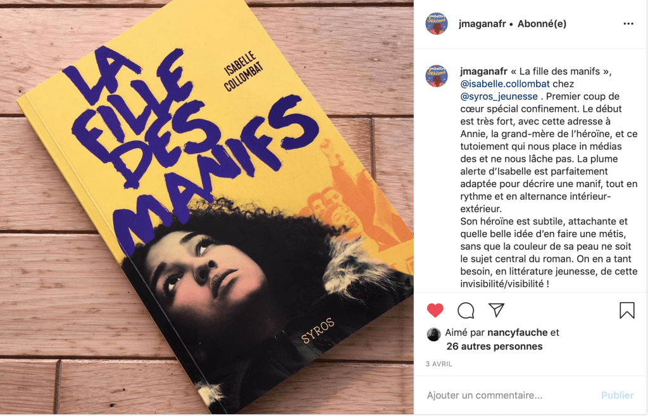This screenshot has width=648, height=416.
Task: Open the jmaganafr username in the caption
Action: [483, 71]
